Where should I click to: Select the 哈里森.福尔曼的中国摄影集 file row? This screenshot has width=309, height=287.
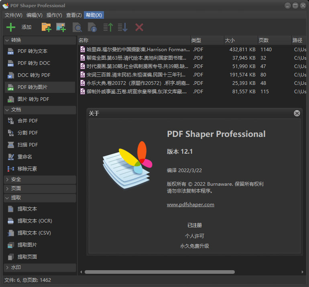tap(192, 50)
